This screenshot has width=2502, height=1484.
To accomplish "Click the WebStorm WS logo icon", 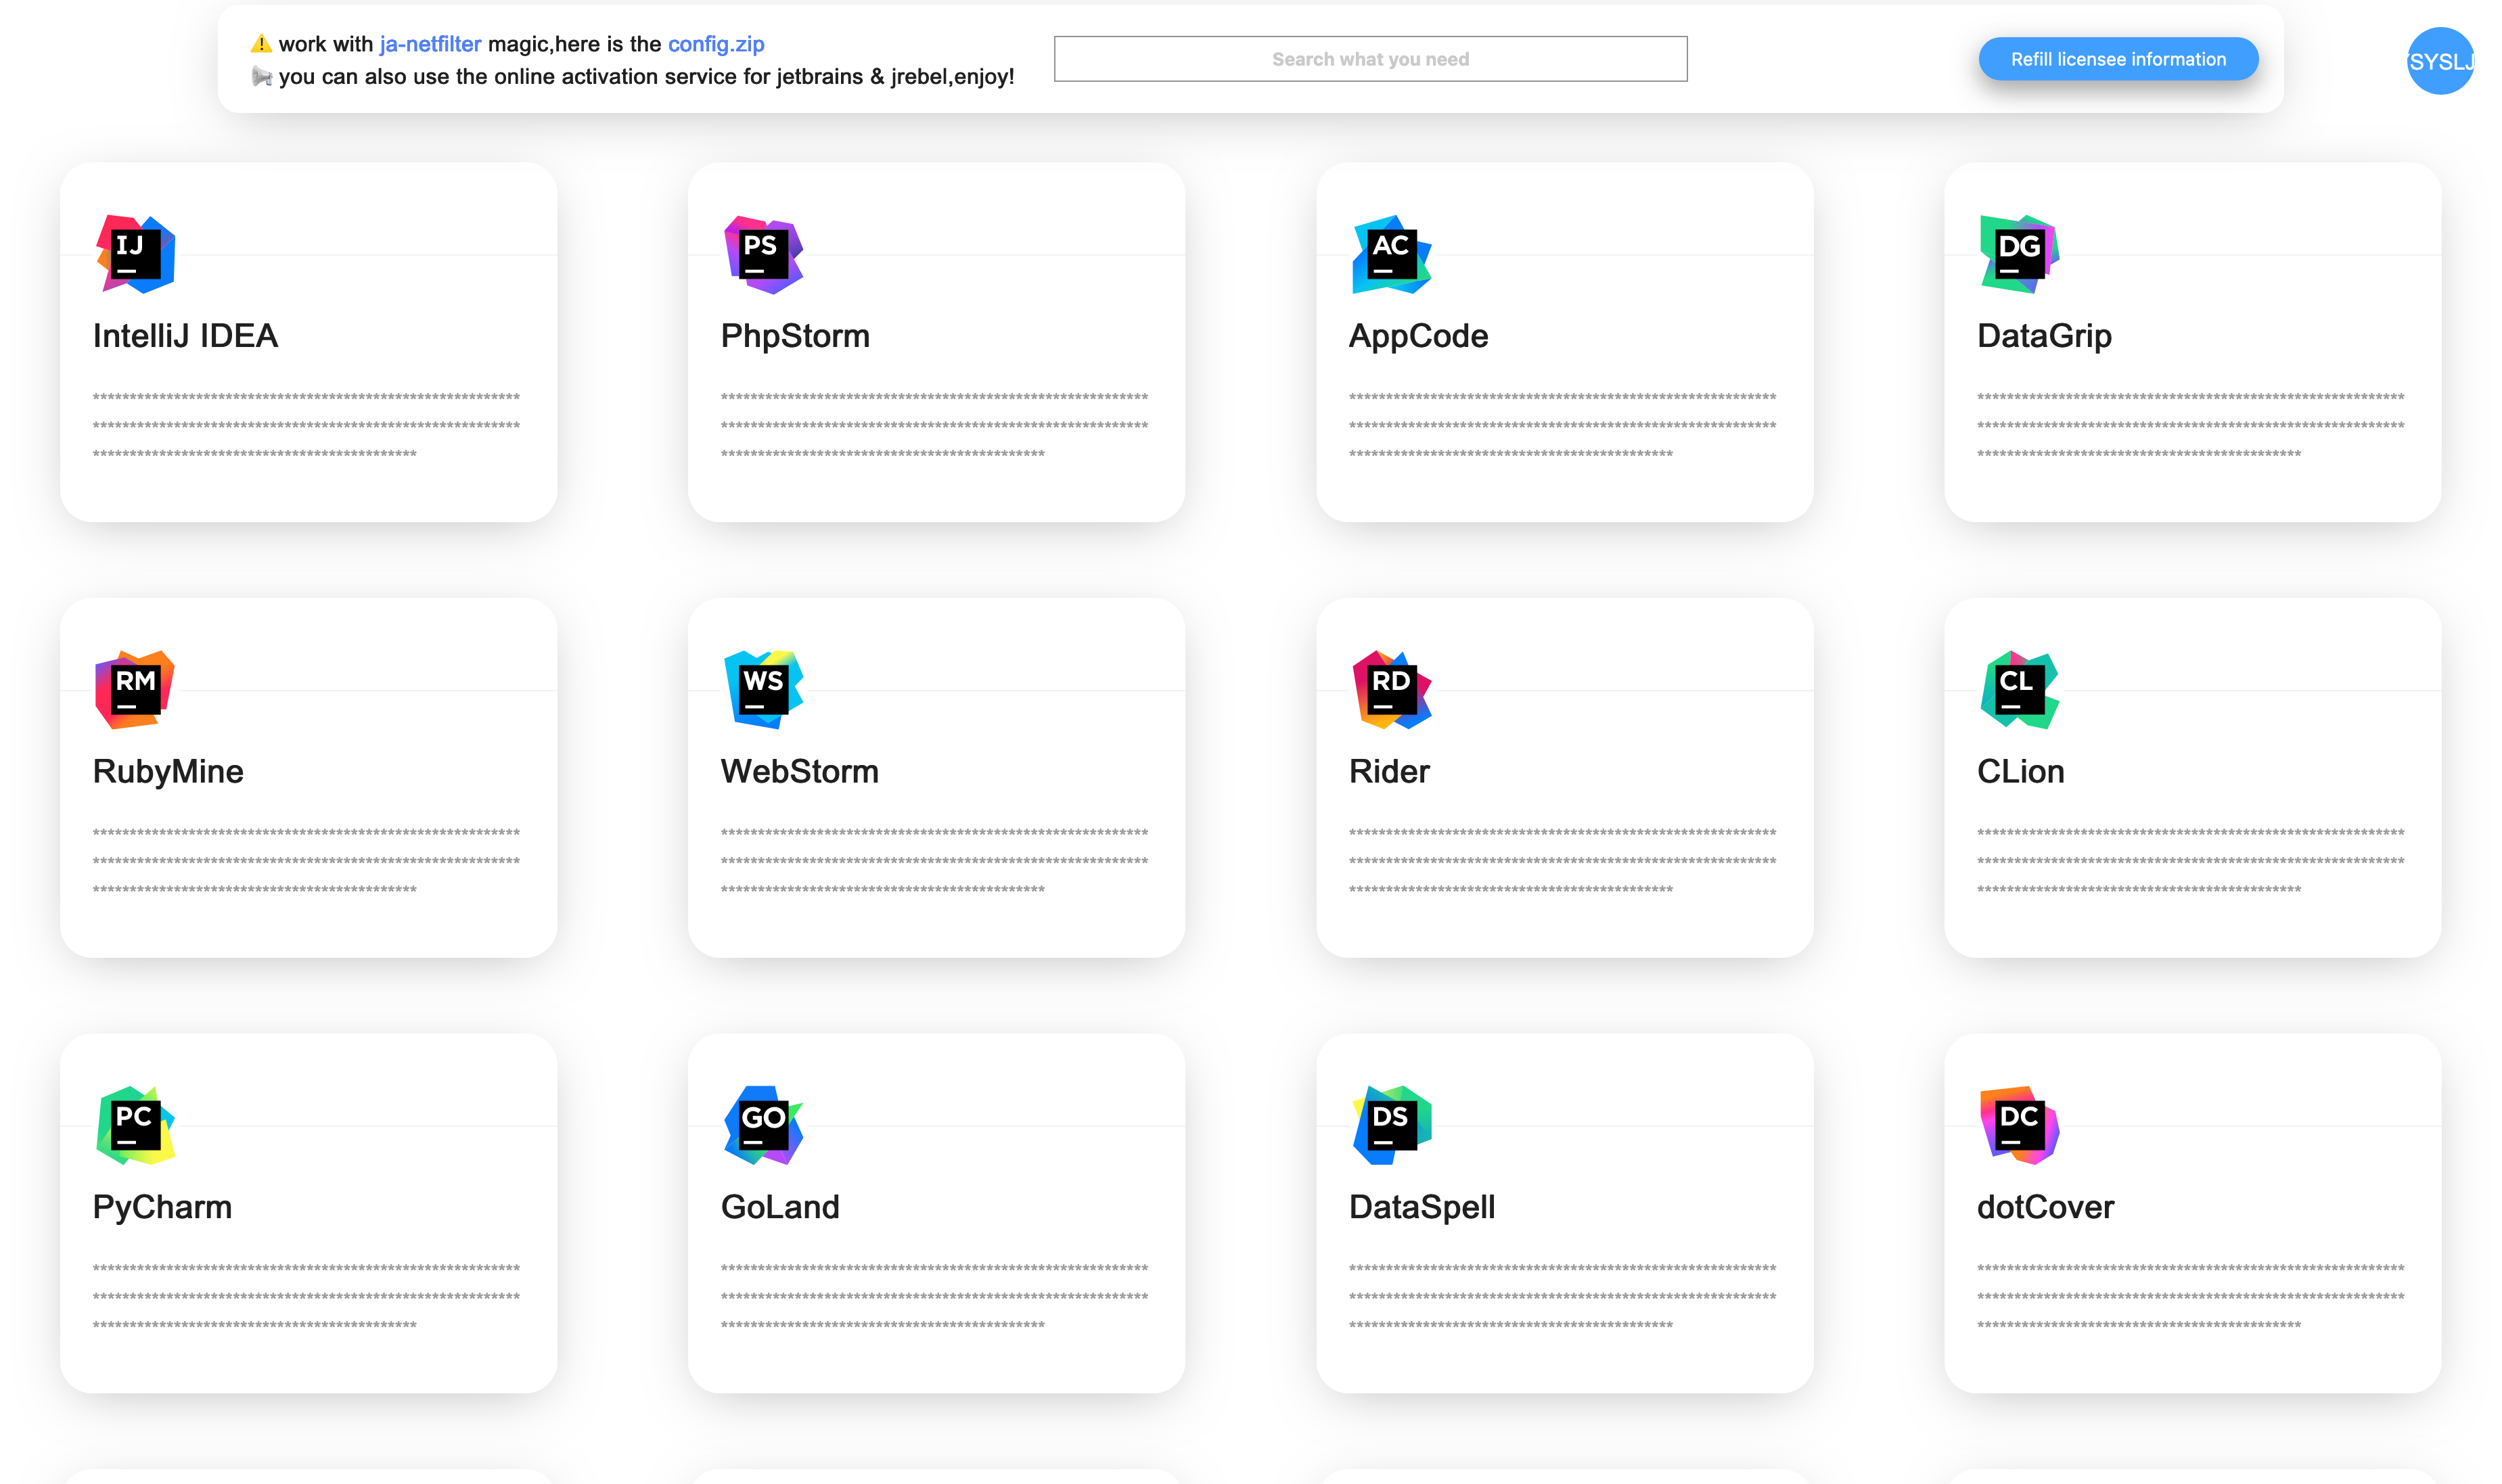I will [763, 690].
